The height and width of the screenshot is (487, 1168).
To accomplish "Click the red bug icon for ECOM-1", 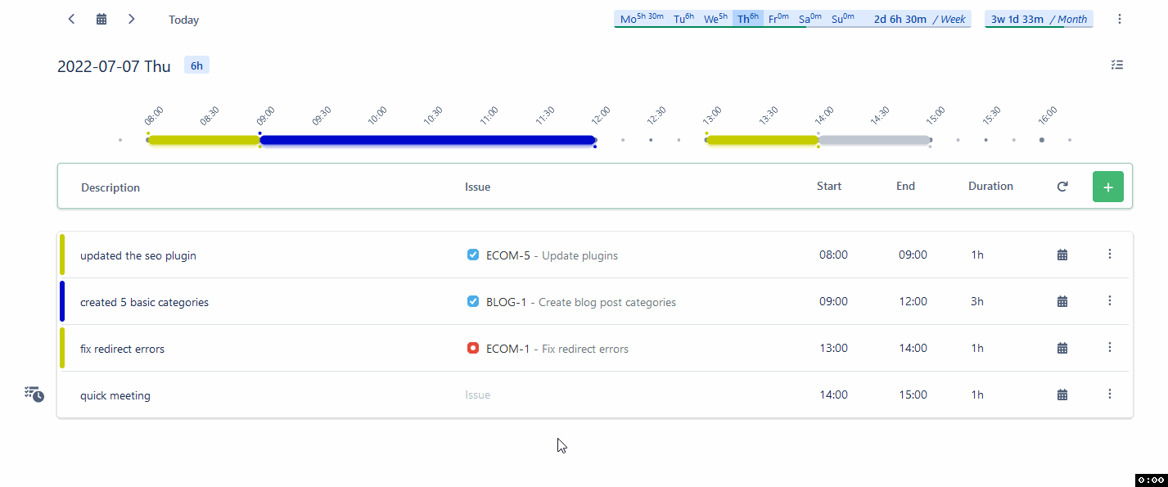I will tap(472, 347).
